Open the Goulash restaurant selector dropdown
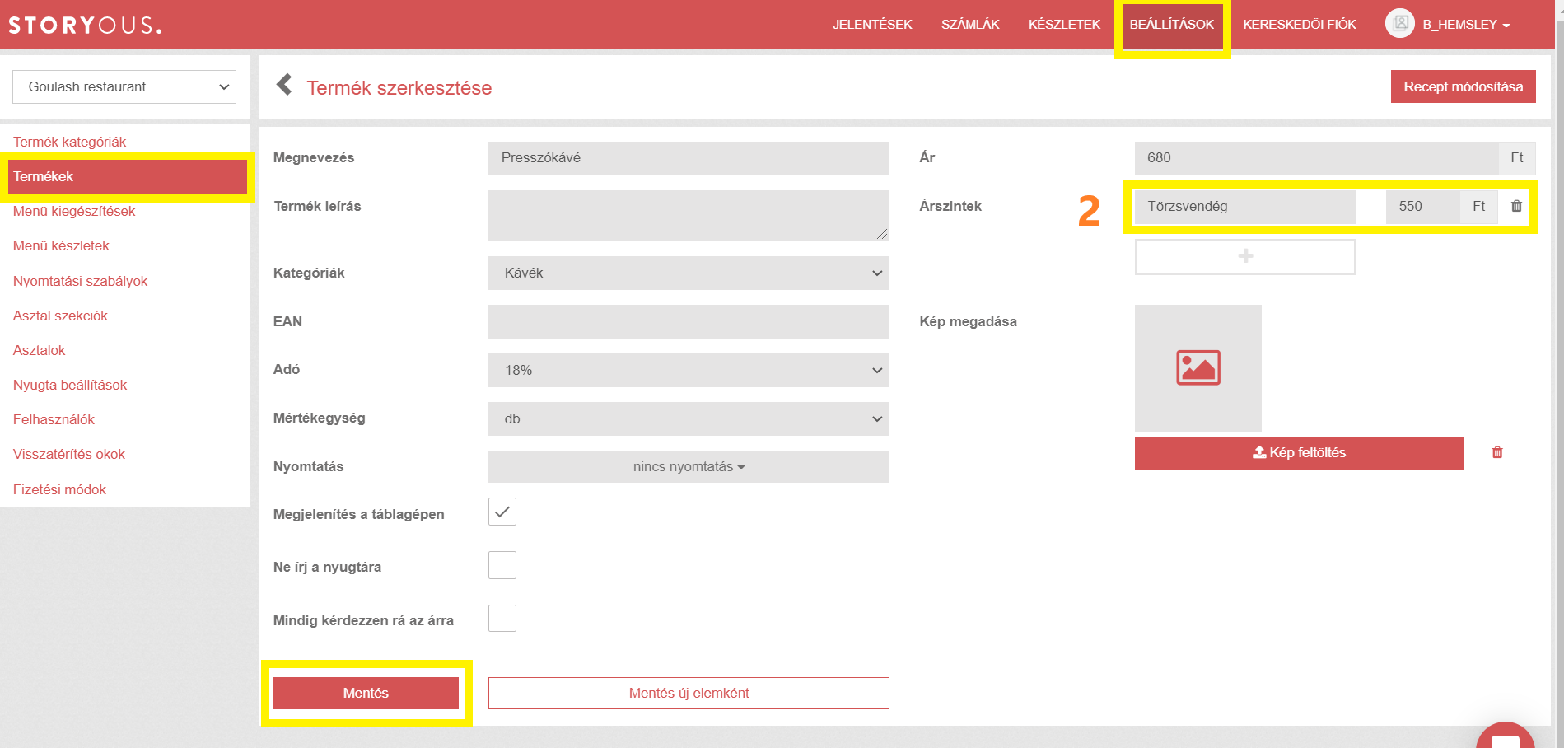This screenshot has height=748, width=1564. tap(124, 86)
